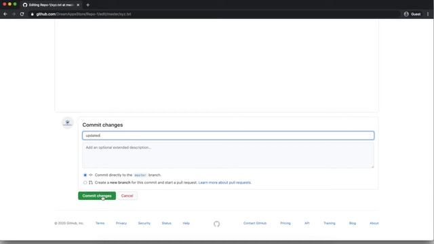Open the Security footer link
The width and height of the screenshot is (434, 244).
click(x=144, y=223)
